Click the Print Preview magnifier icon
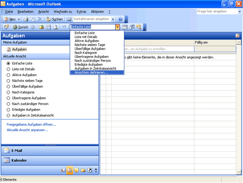The height and width of the screenshot is (183, 243). click(56, 27)
